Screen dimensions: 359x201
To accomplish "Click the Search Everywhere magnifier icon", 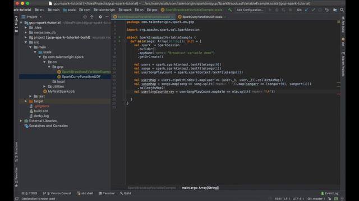I will point(342,10).
